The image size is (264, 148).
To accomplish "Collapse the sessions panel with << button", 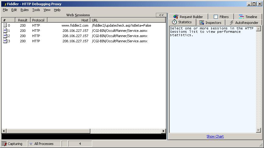I will click(161, 15).
